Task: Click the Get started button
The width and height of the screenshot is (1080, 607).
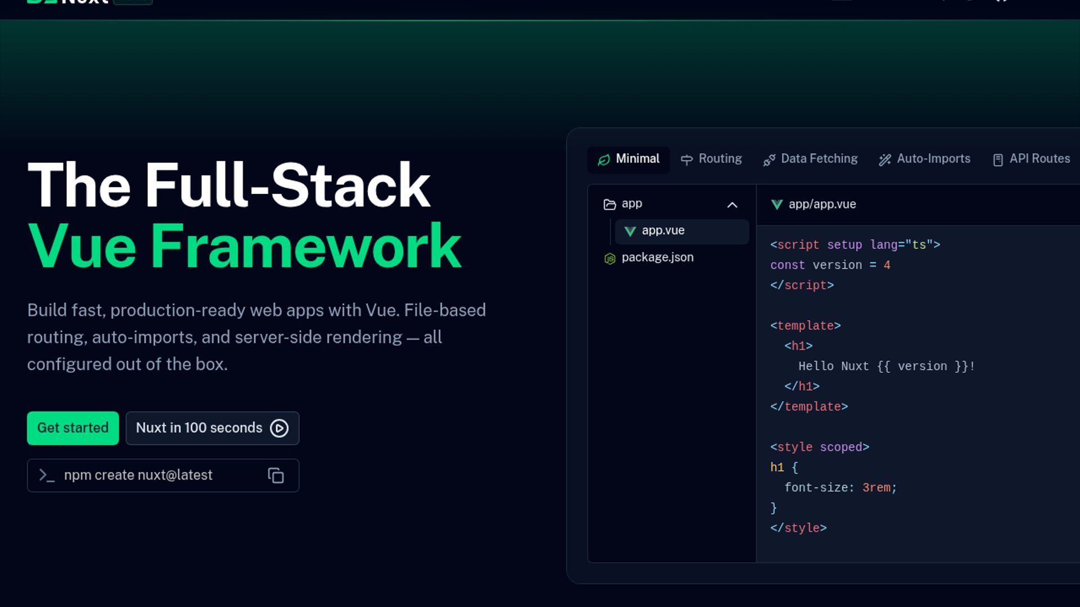Action: [73, 428]
